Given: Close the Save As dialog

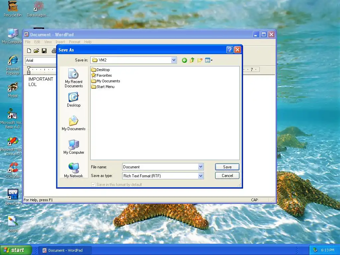Looking at the screenshot, I should 237,50.
